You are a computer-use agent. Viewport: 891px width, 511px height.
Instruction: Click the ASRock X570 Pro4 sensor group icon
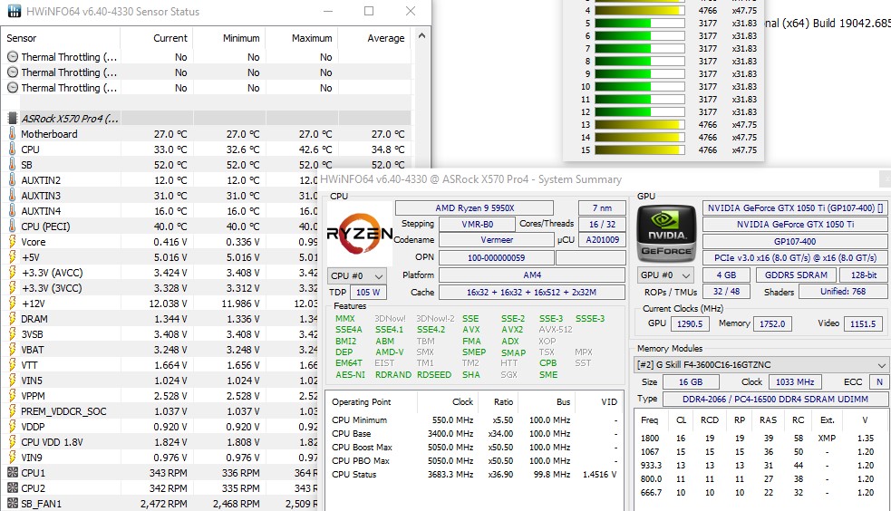click(x=12, y=118)
